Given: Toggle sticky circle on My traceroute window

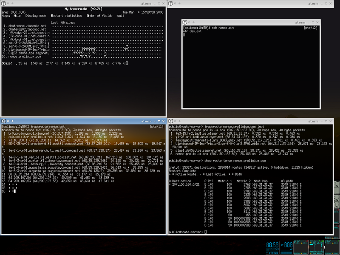Looking at the screenshot, I should point(8,3).
